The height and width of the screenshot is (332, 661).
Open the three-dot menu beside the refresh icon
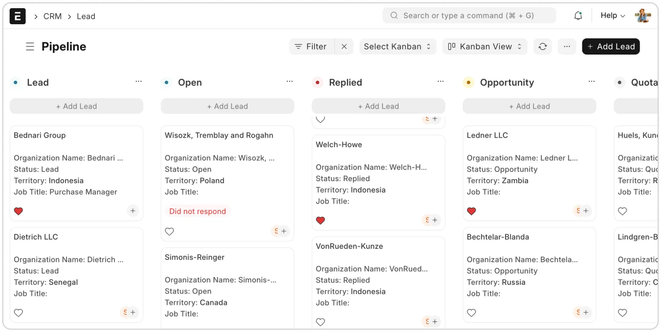click(x=567, y=47)
